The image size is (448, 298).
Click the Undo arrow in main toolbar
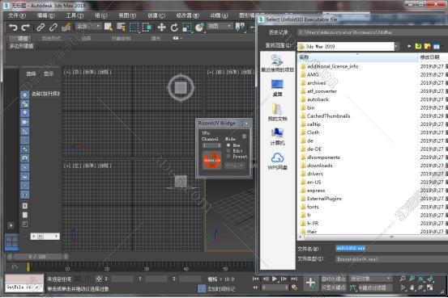tap(13, 27)
